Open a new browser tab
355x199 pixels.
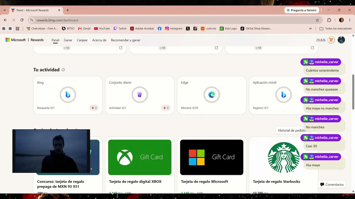[x=68, y=10]
